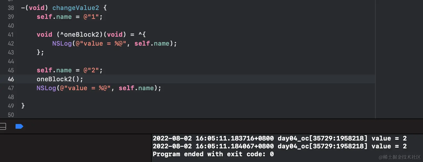423x162 pixels.
Task: Click self.name argument on line 47
Action: (136, 88)
